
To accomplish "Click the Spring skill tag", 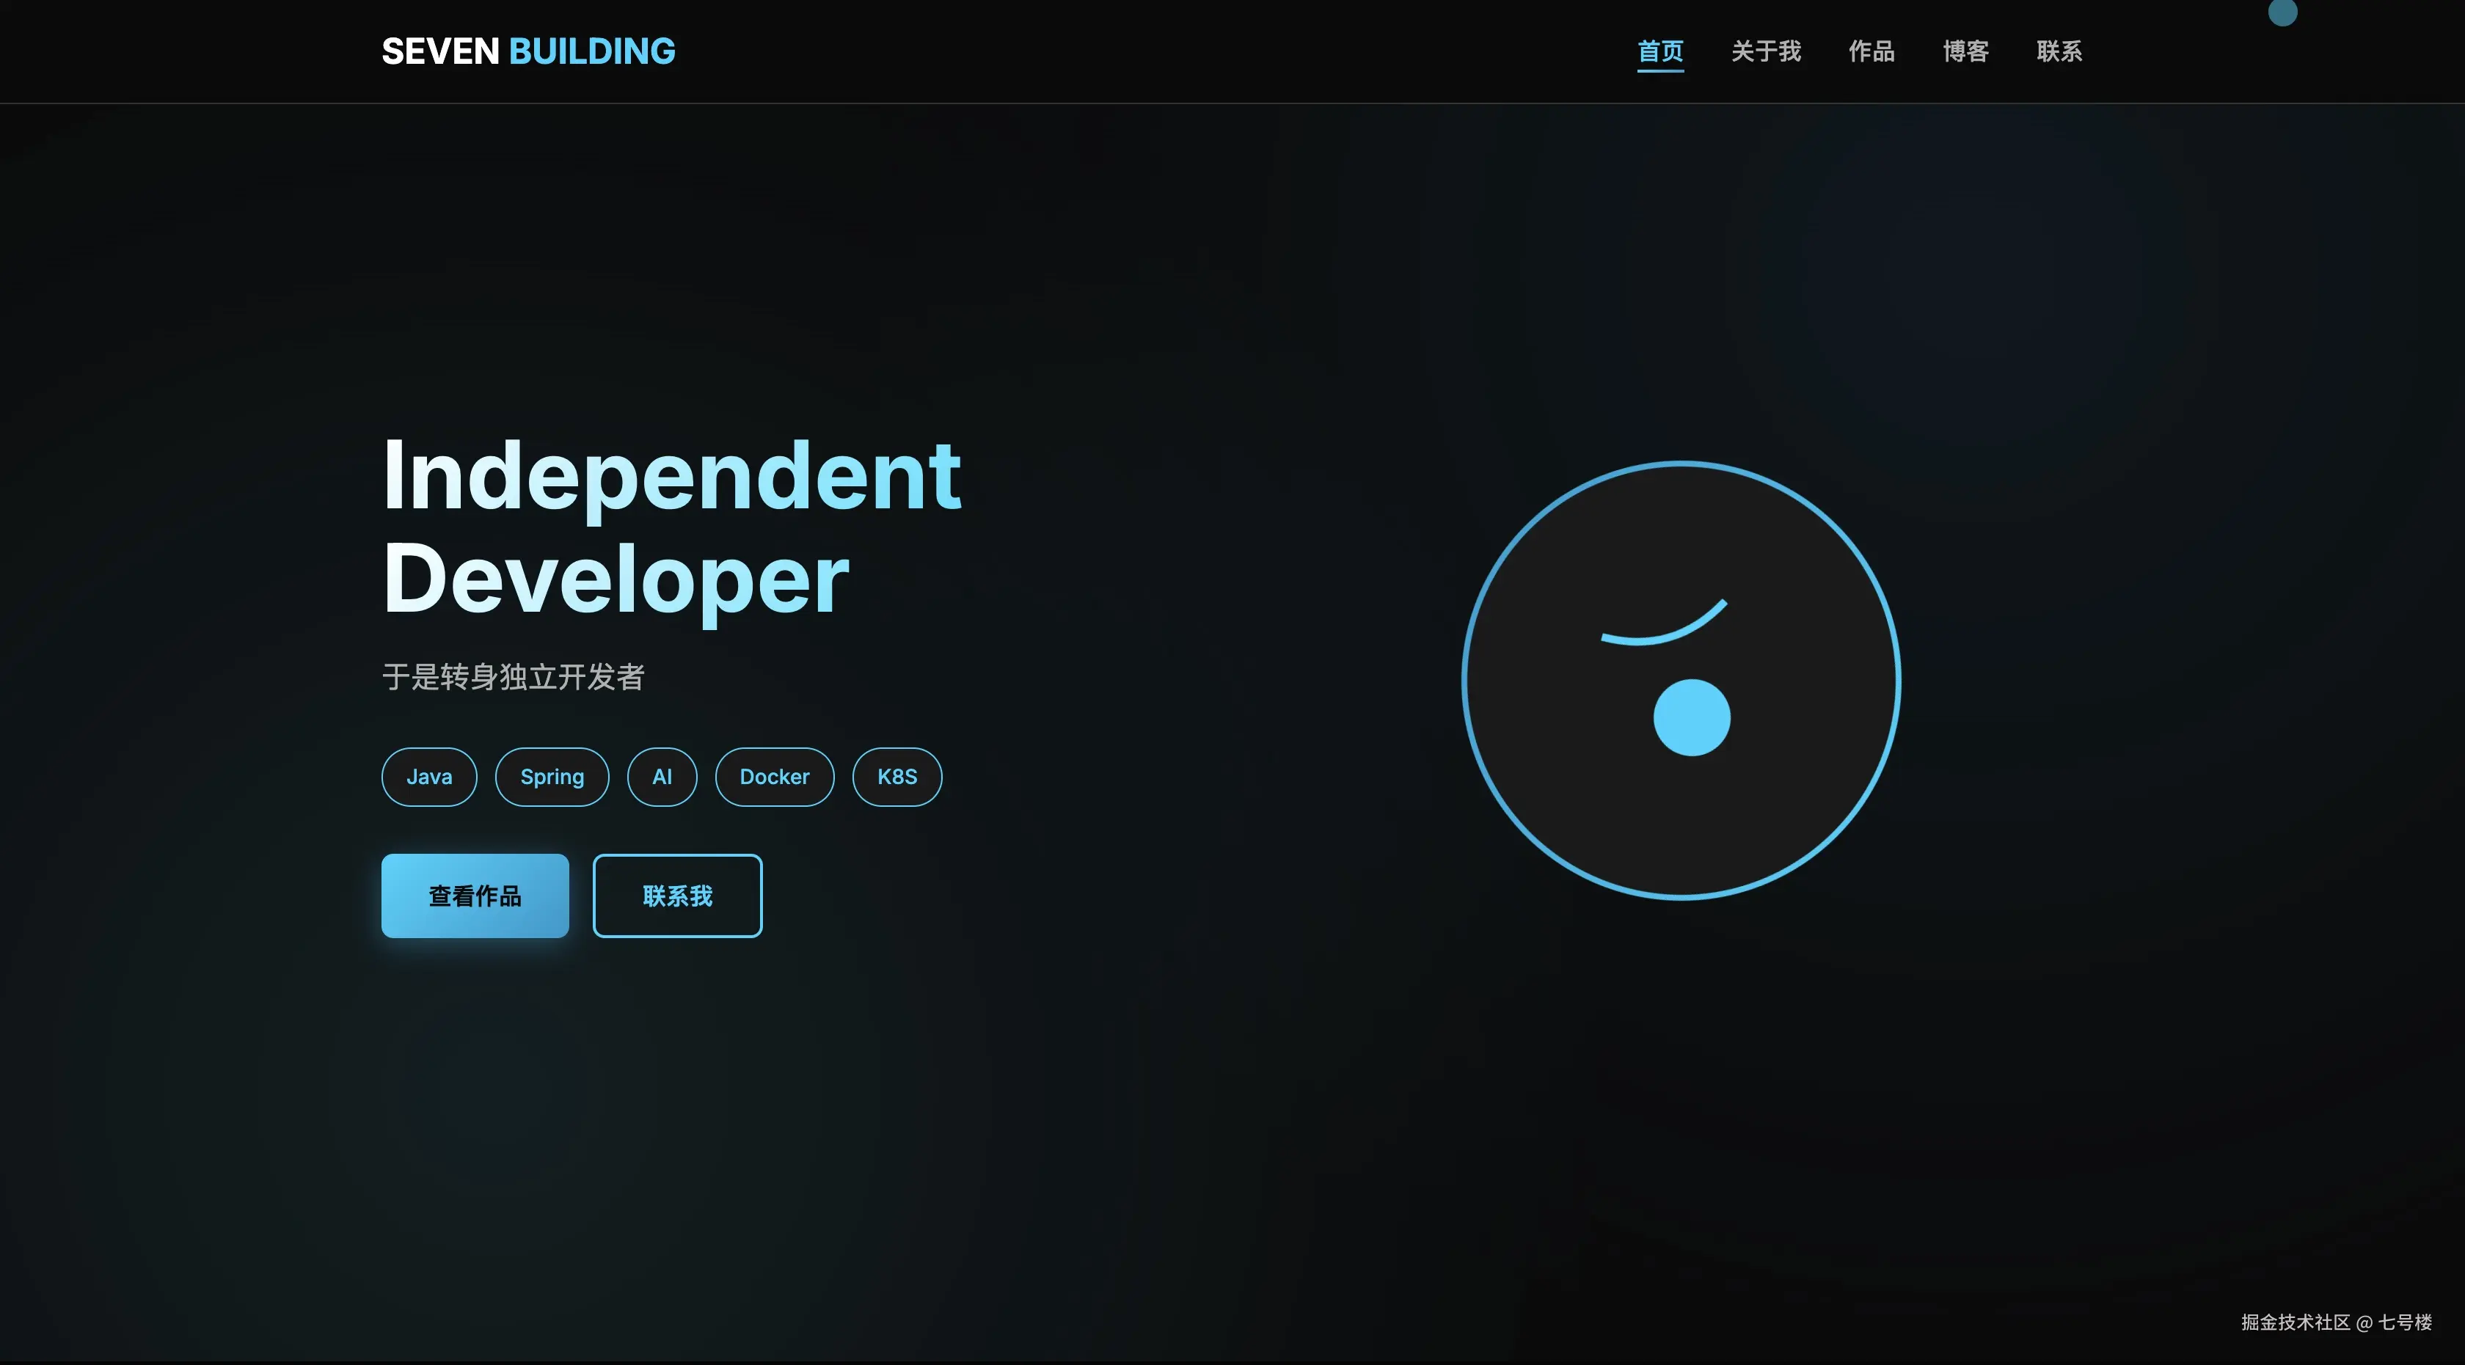I will click(552, 777).
